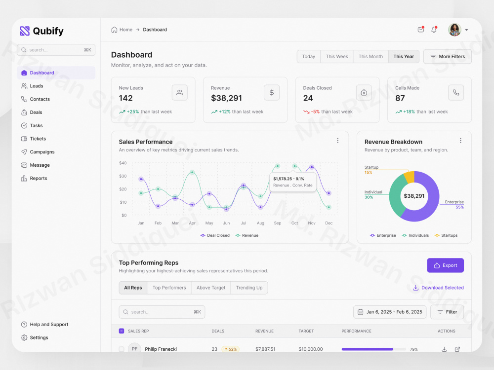494x370 pixels.
Task: Select the Above Target tab
Action: click(x=211, y=288)
